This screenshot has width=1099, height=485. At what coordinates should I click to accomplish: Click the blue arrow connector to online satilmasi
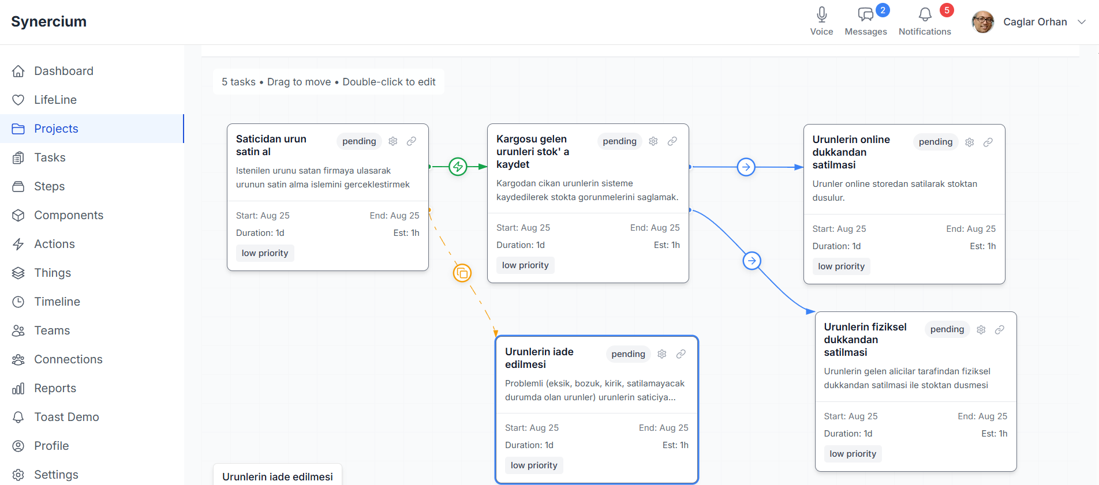746,167
